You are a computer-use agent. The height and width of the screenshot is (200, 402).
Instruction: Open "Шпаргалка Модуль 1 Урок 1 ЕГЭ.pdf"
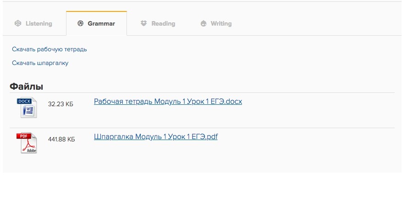click(155, 136)
